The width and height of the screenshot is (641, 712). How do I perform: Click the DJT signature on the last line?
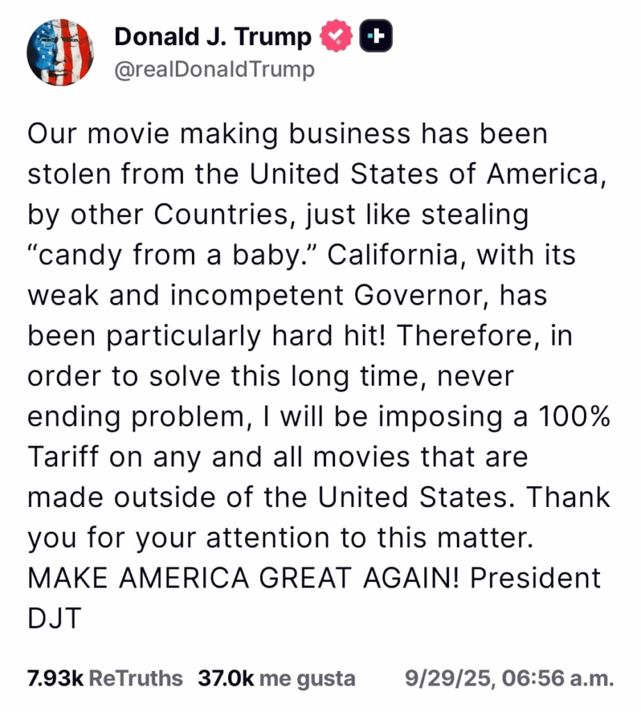point(56,617)
